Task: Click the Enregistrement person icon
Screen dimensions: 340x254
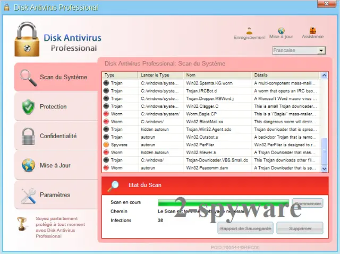Action: click(x=249, y=31)
